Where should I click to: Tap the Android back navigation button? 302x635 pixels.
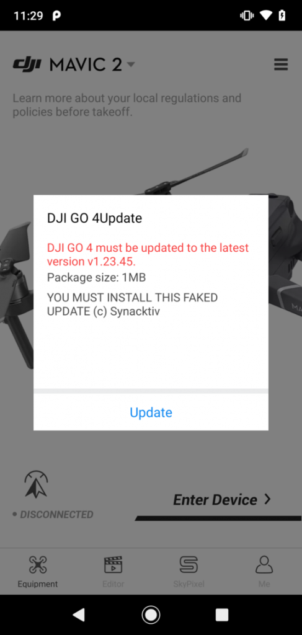[79, 615]
